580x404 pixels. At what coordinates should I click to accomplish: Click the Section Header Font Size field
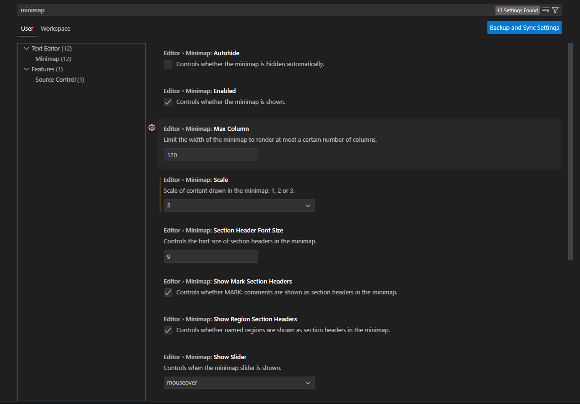click(211, 257)
